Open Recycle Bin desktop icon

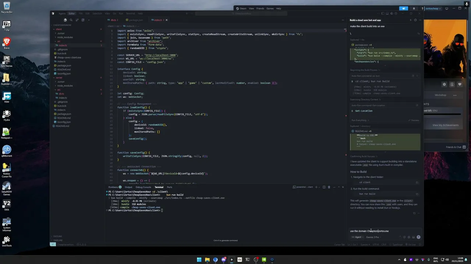tap(7, 7)
